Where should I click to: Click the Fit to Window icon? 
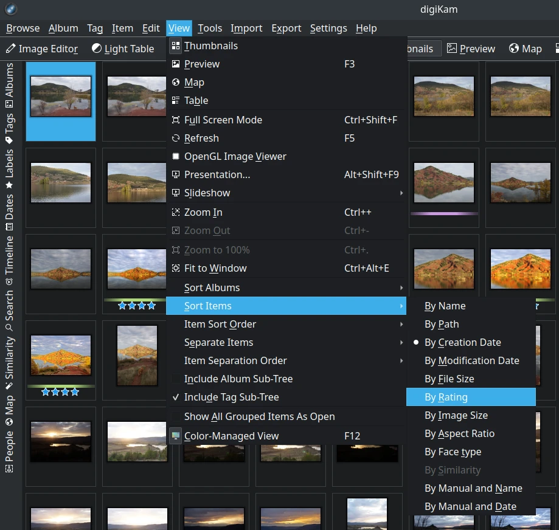click(175, 268)
